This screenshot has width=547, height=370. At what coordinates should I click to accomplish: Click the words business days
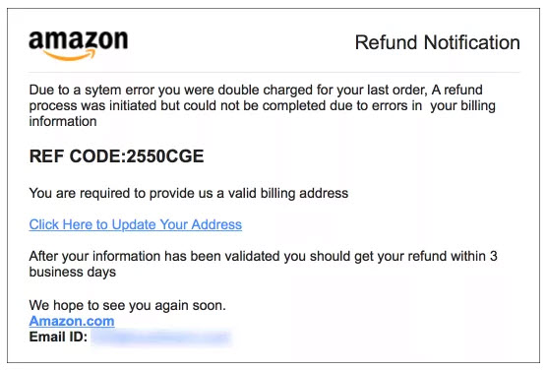pos(73,273)
